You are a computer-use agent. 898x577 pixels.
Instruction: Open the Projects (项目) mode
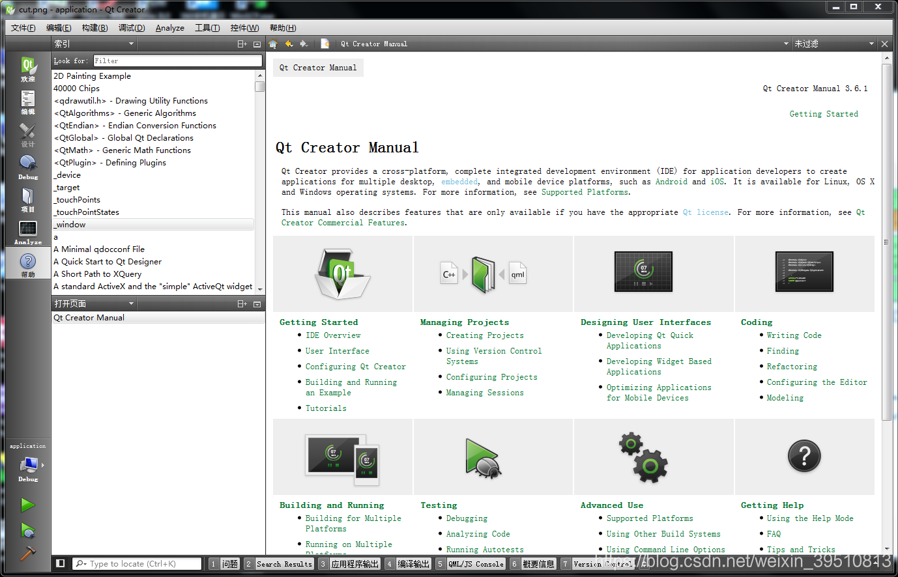(x=28, y=199)
